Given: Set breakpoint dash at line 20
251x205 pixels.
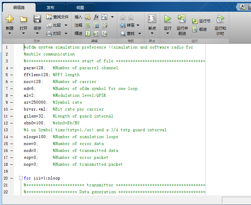Looking at the screenshot, I should tap(12, 178).
